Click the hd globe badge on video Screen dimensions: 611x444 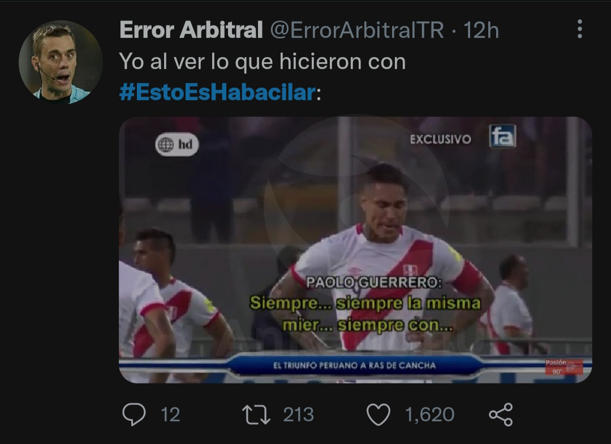177,145
